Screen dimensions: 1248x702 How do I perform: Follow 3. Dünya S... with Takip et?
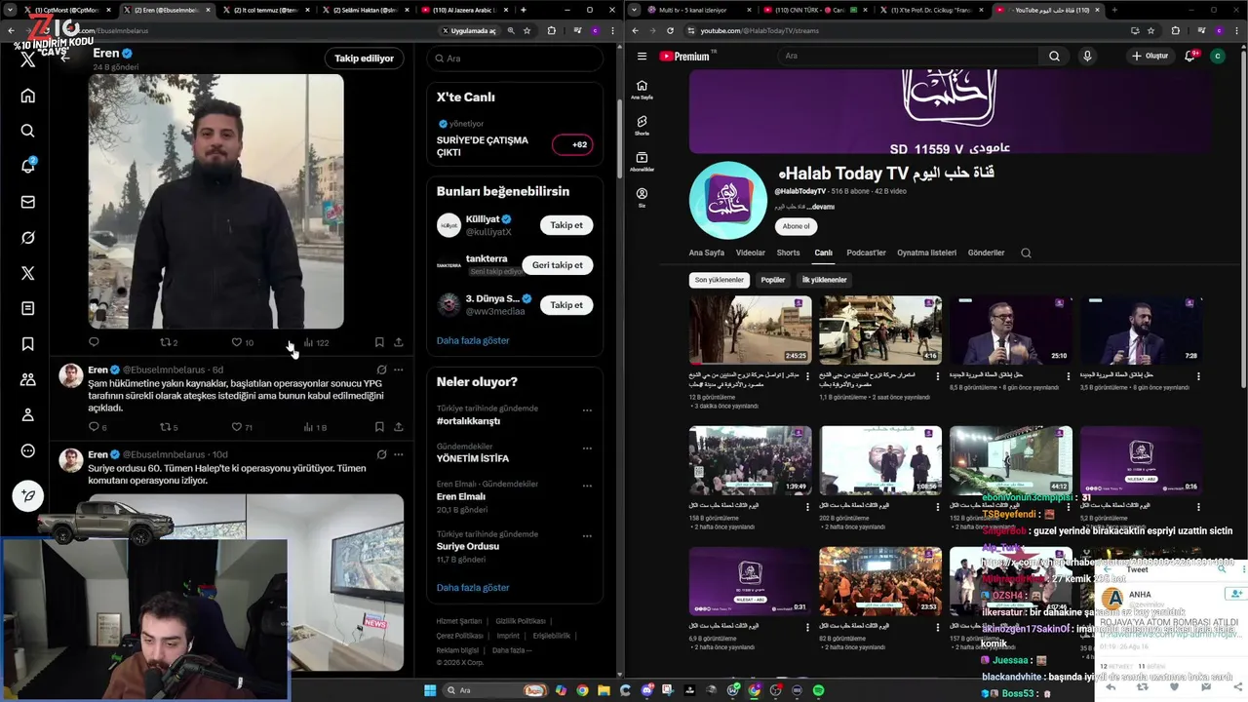click(566, 305)
